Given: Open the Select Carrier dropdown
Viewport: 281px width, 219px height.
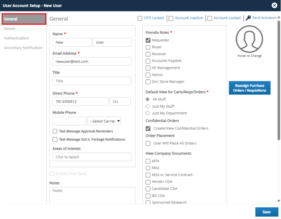Looking at the screenshot, I should point(104,121).
